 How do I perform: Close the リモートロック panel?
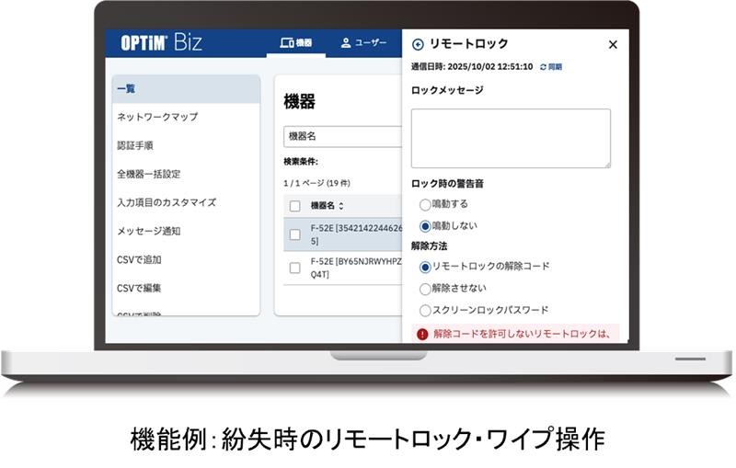coord(613,44)
